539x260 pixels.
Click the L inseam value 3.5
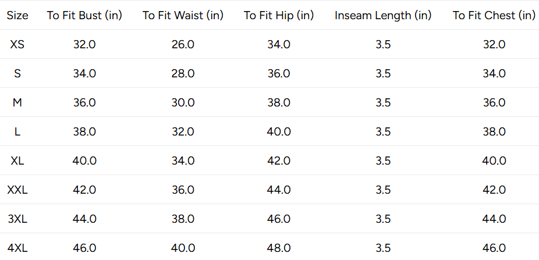pos(383,132)
